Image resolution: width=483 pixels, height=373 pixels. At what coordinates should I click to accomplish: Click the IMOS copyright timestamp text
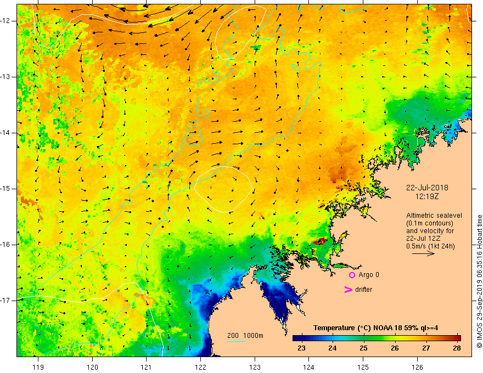(x=479, y=281)
